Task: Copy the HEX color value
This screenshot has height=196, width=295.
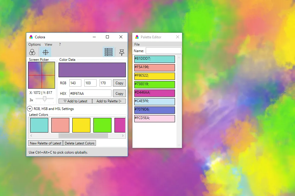Action: pos(119,93)
